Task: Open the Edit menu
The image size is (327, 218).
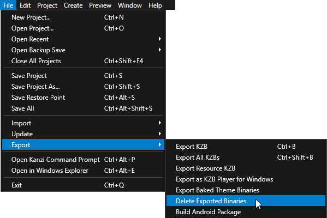Action: 25,5
